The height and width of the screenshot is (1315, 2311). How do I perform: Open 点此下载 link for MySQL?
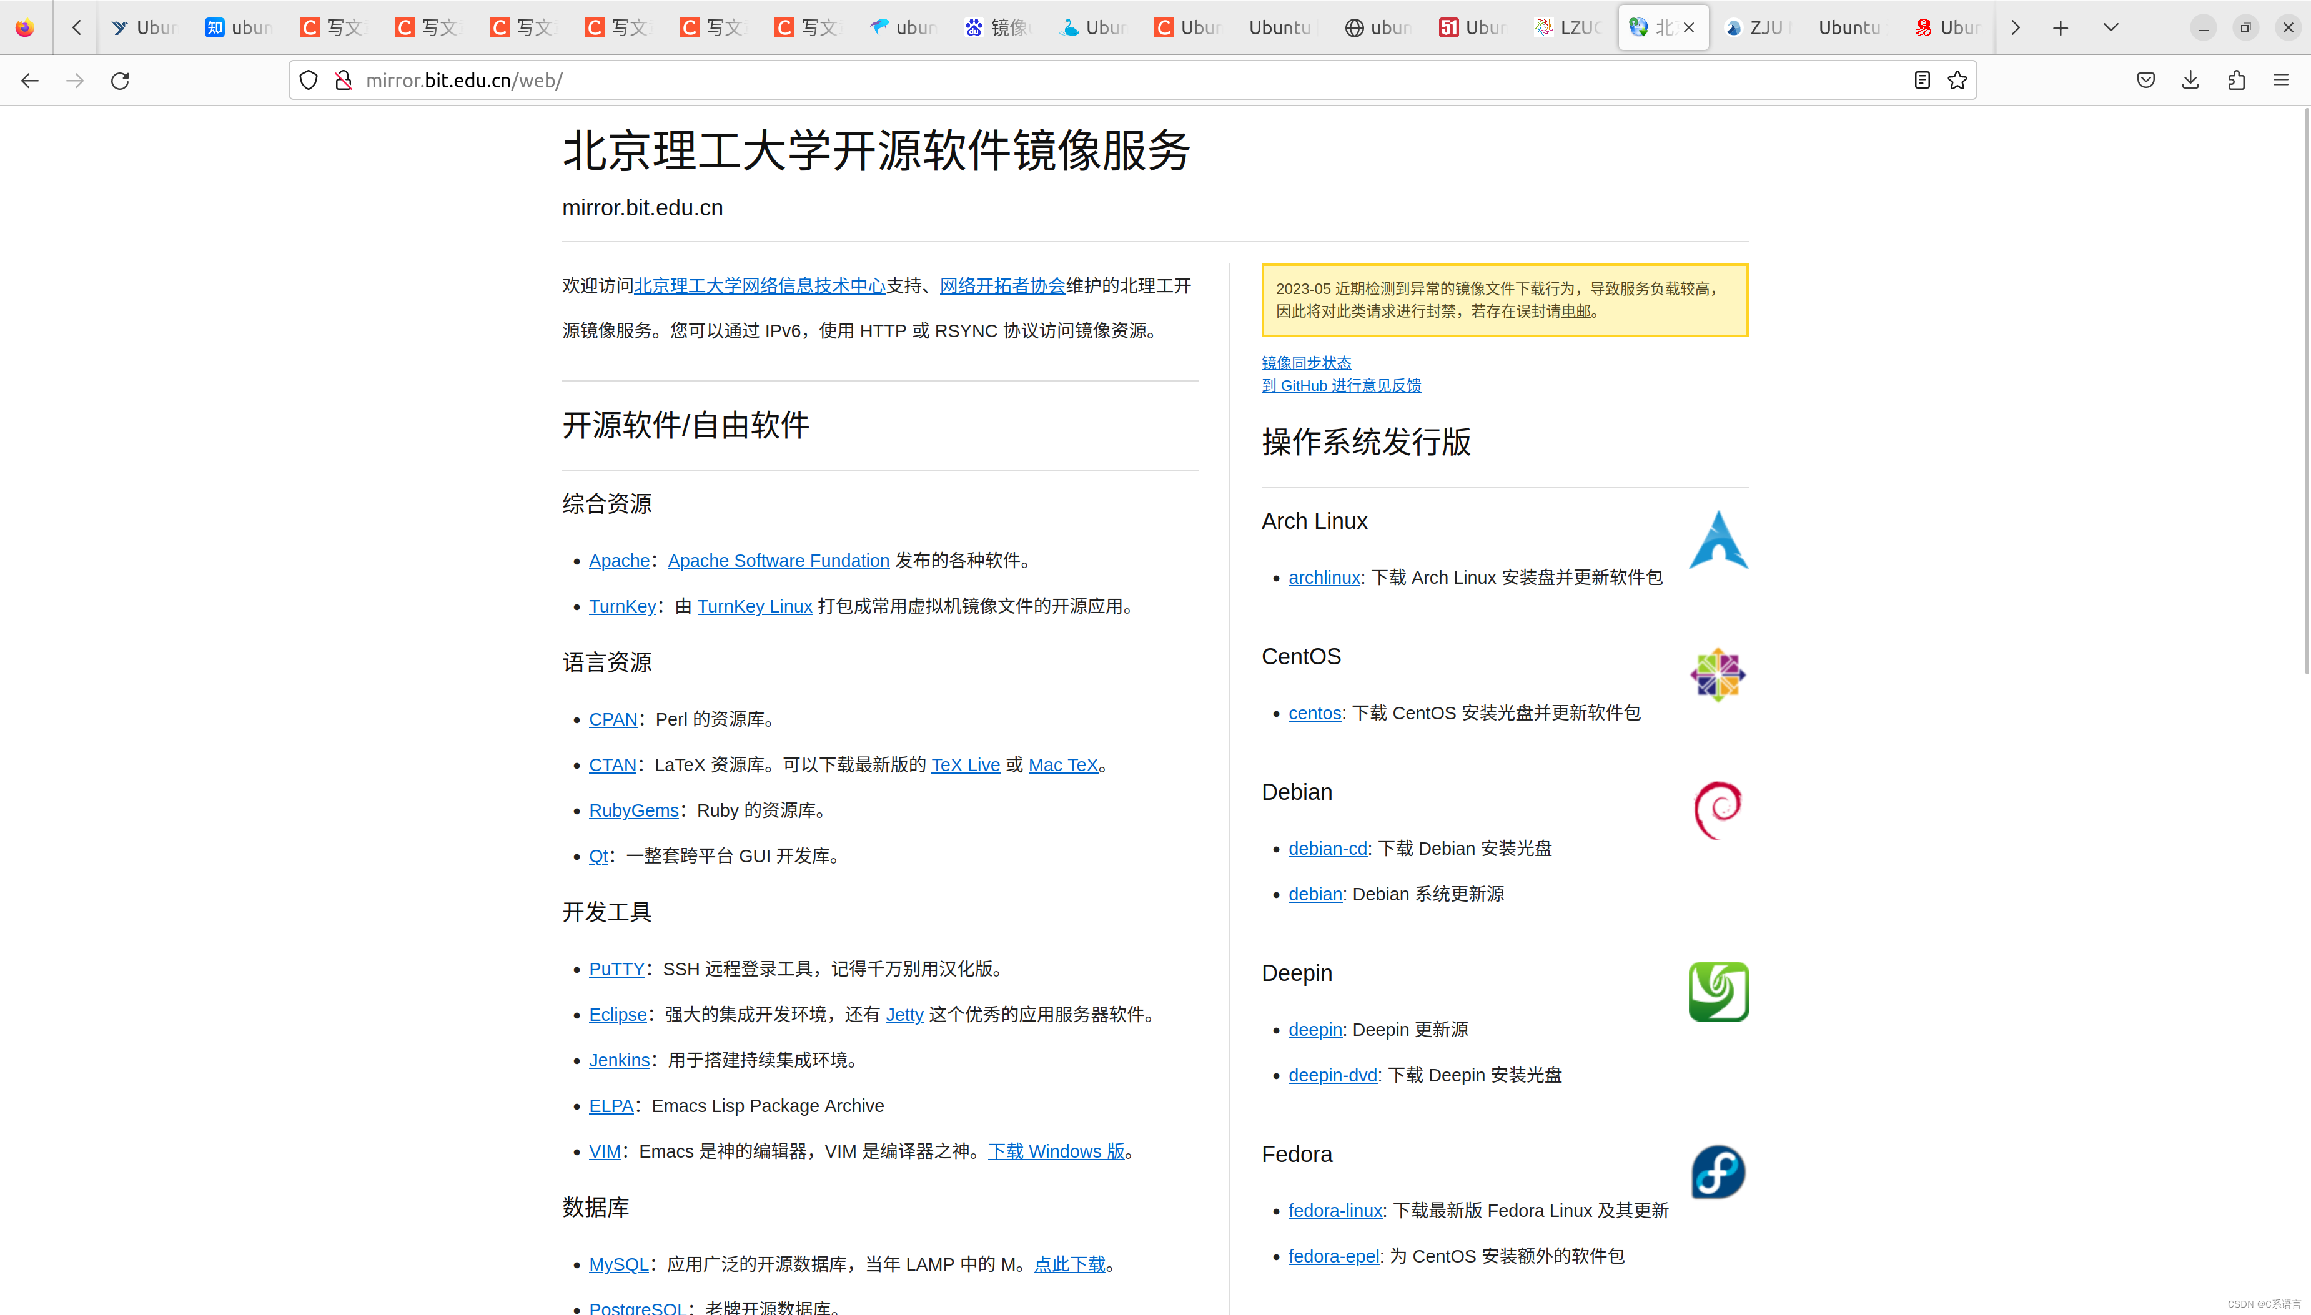click(x=1070, y=1264)
